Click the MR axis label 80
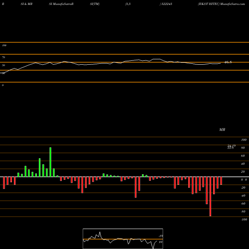Image resolution: width=249 pixels, height=249 pixels. [243, 148]
